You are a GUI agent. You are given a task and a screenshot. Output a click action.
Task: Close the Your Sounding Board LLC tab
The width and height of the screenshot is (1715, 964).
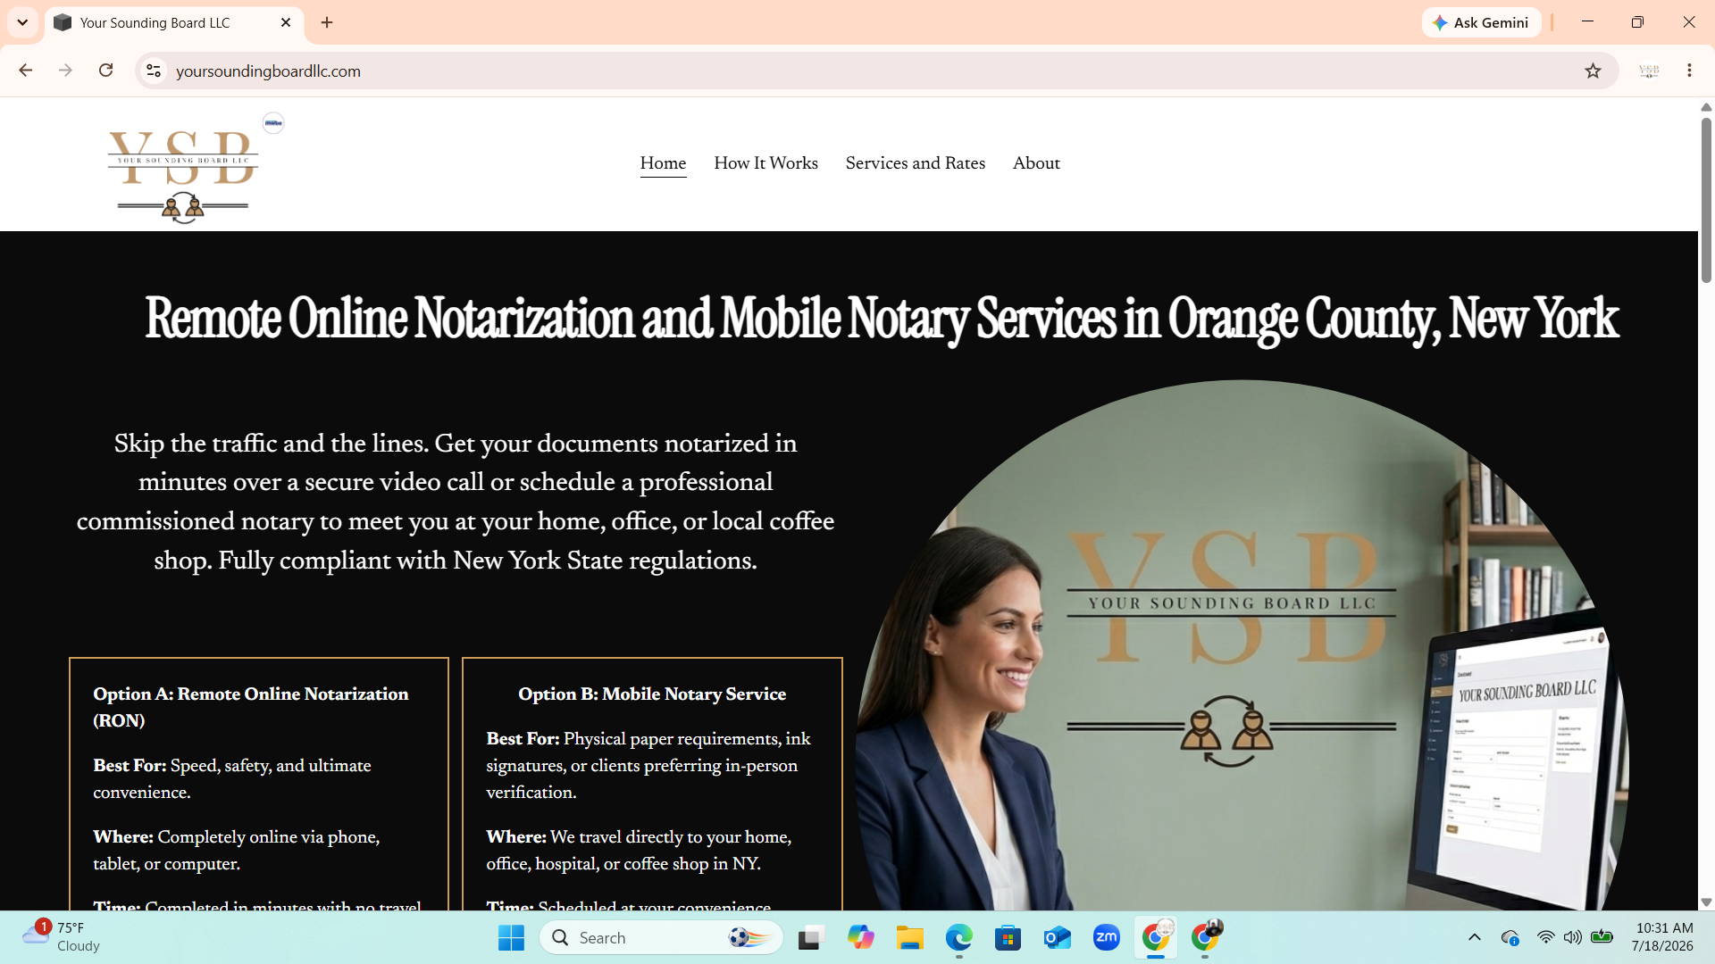286,22
